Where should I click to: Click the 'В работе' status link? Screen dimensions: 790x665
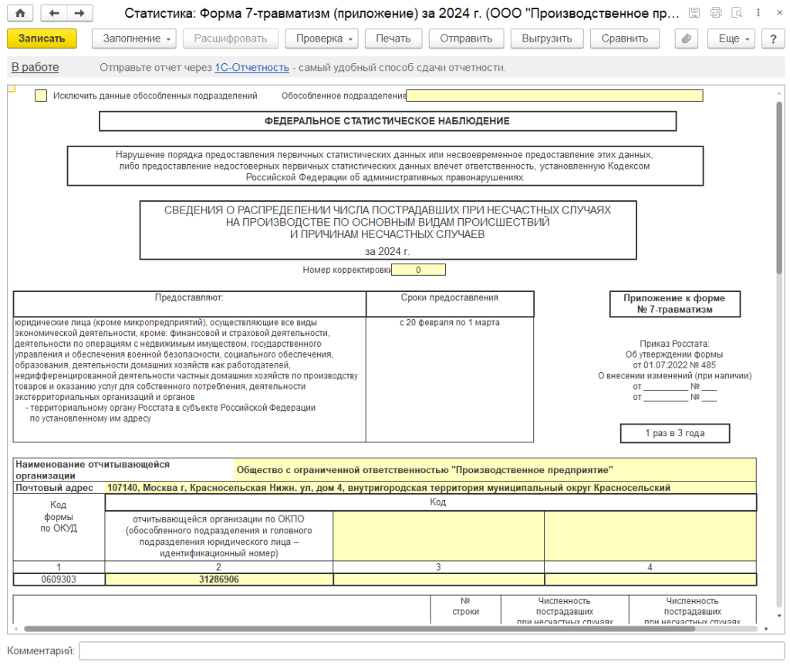point(35,68)
